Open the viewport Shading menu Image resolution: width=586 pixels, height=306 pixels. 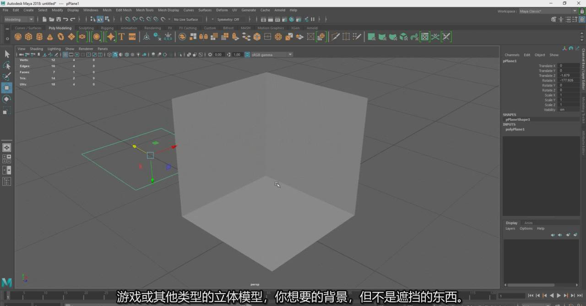[x=36, y=49]
